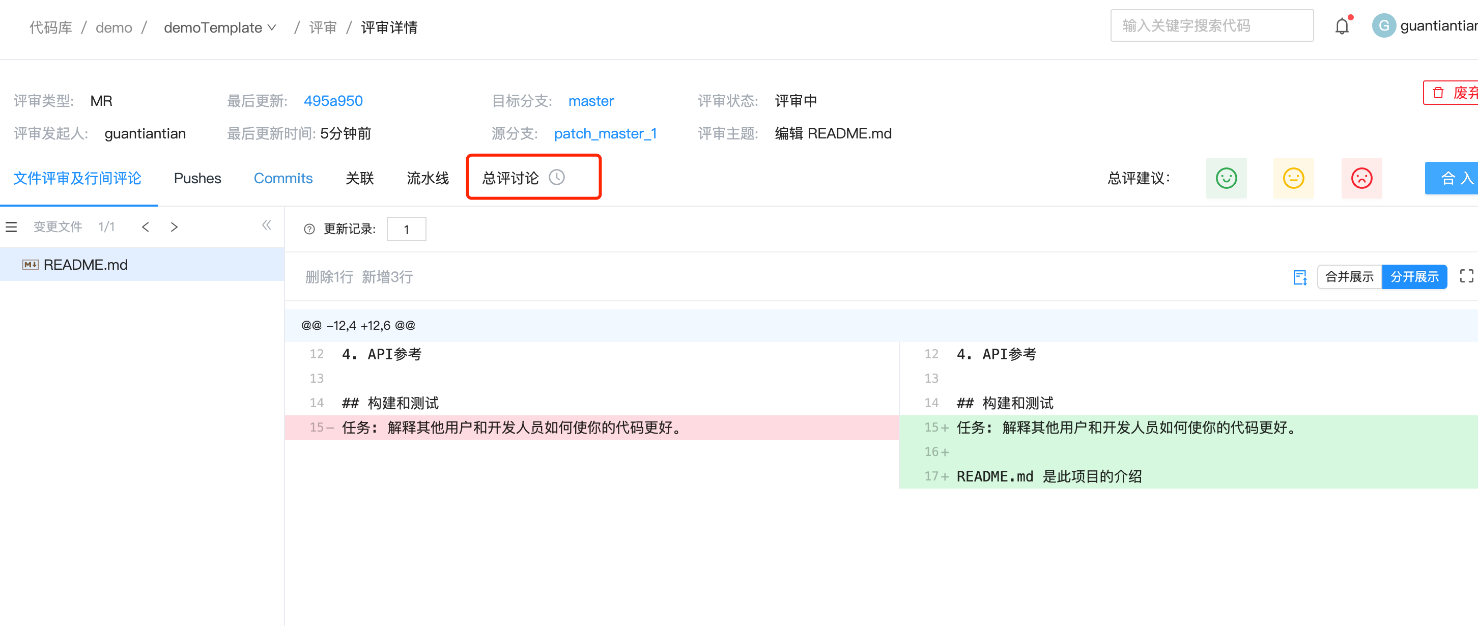Click the green smiley approve icon
Image resolution: width=1478 pixels, height=626 pixels.
point(1226,178)
